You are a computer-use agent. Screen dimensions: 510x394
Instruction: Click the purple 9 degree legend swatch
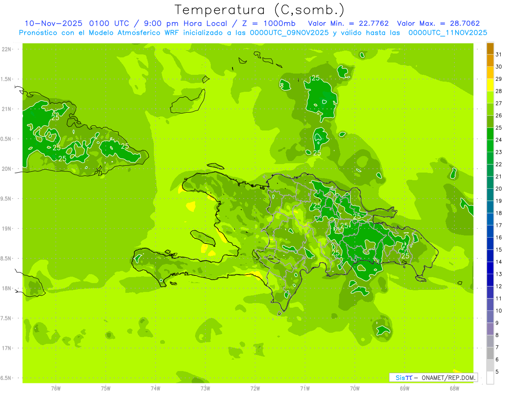coord(490,317)
